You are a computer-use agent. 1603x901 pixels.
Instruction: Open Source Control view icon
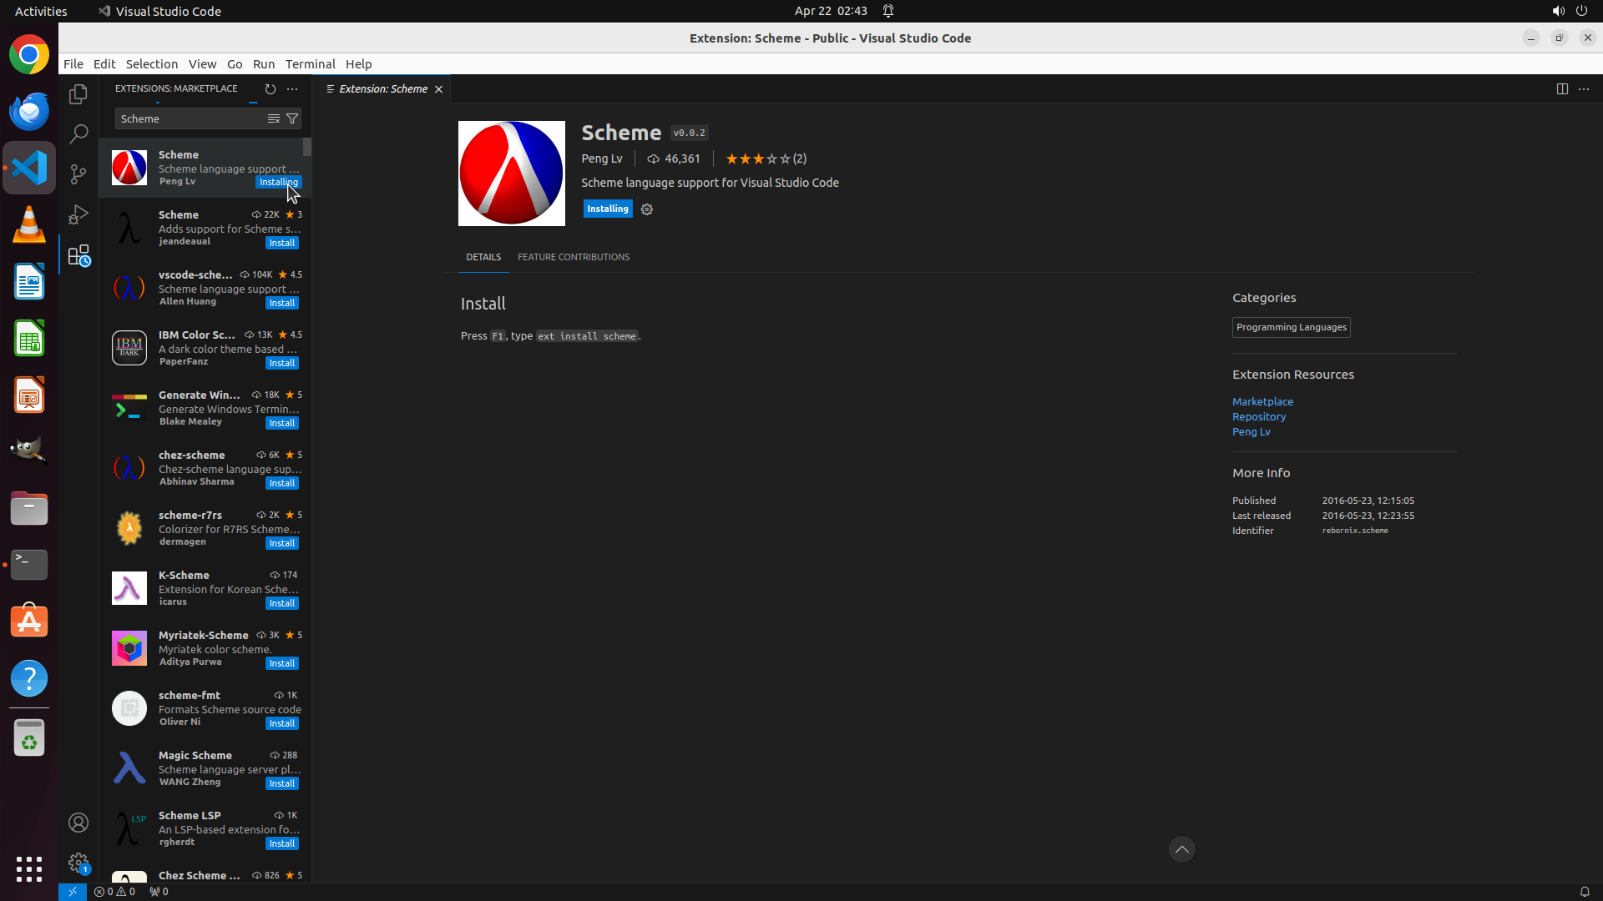point(78,174)
